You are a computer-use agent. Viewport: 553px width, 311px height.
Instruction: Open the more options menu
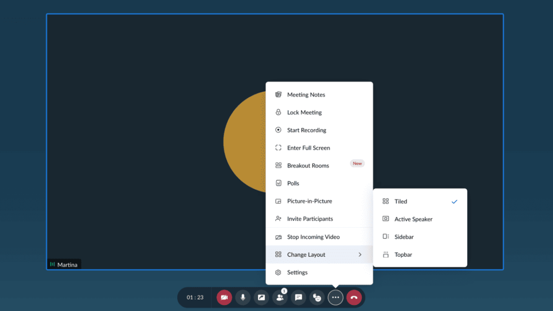pos(335,297)
